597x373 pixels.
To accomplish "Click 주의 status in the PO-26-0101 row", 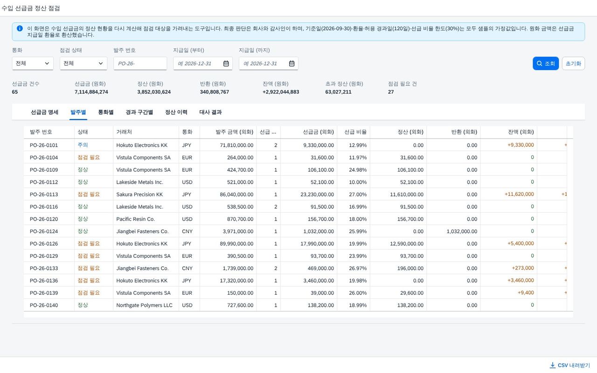I will 83,145.
